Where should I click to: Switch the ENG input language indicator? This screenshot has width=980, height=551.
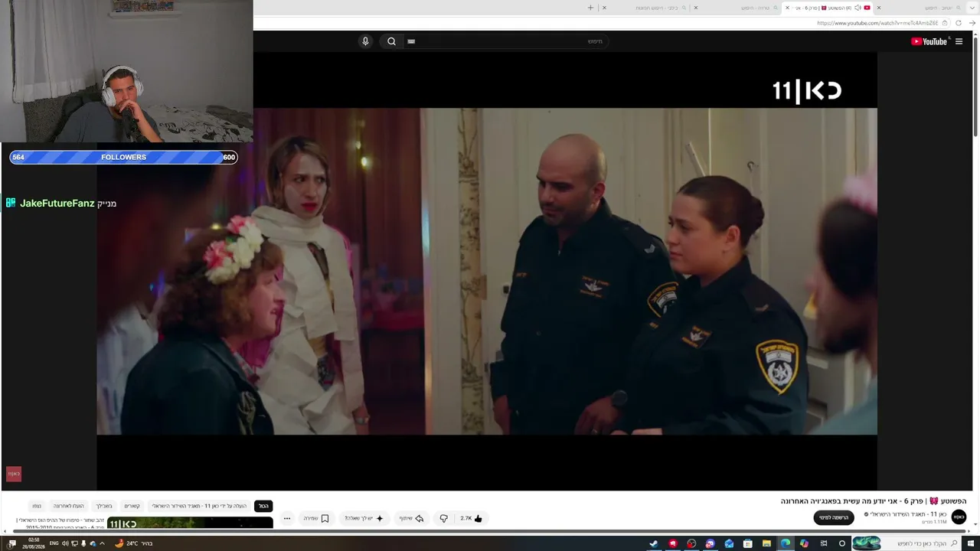[x=54, y=543]
